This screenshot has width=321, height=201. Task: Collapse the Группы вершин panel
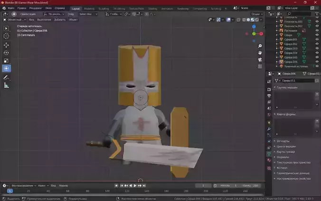[287, 87]
